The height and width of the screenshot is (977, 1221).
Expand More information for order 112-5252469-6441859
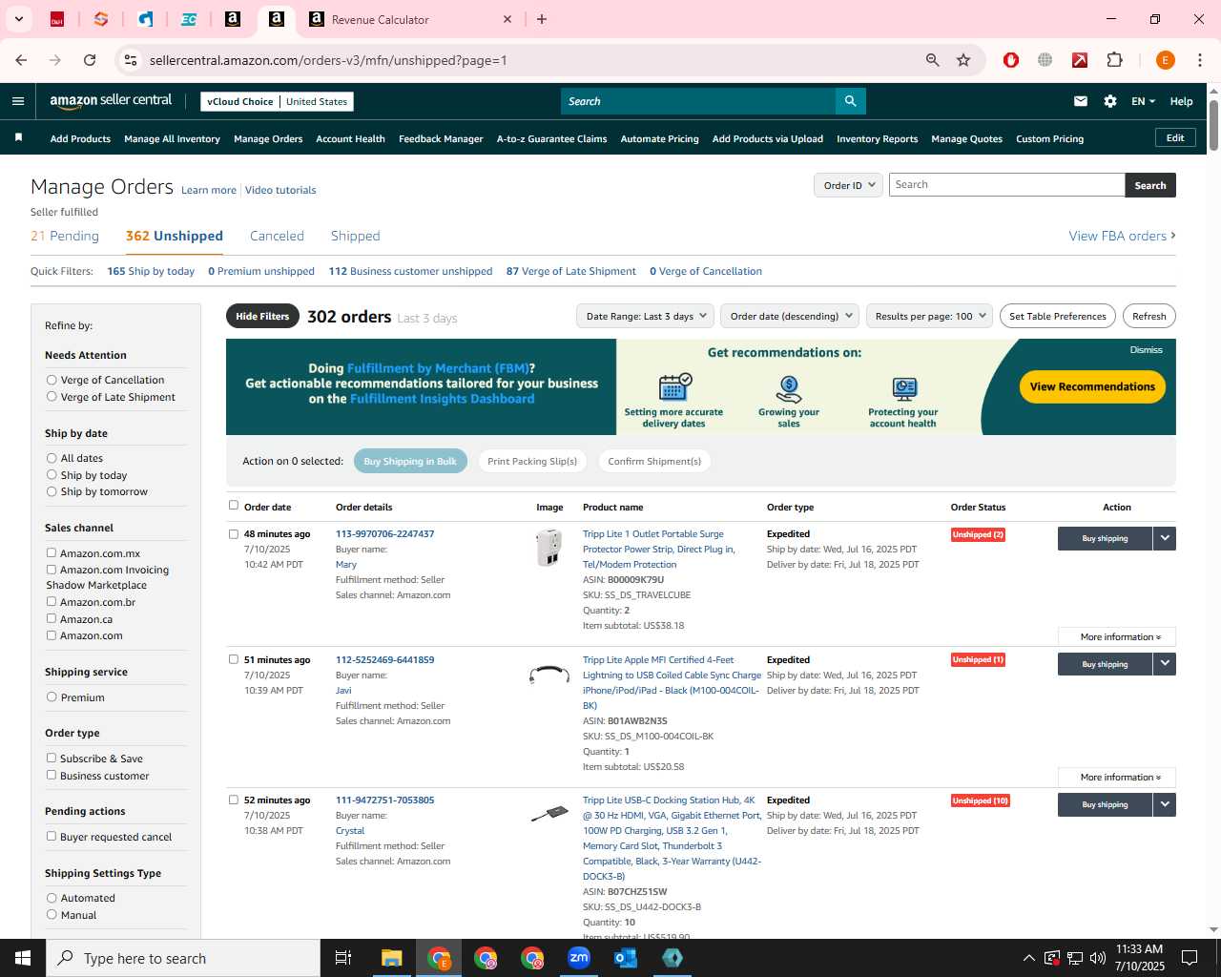click(1117, 777)
